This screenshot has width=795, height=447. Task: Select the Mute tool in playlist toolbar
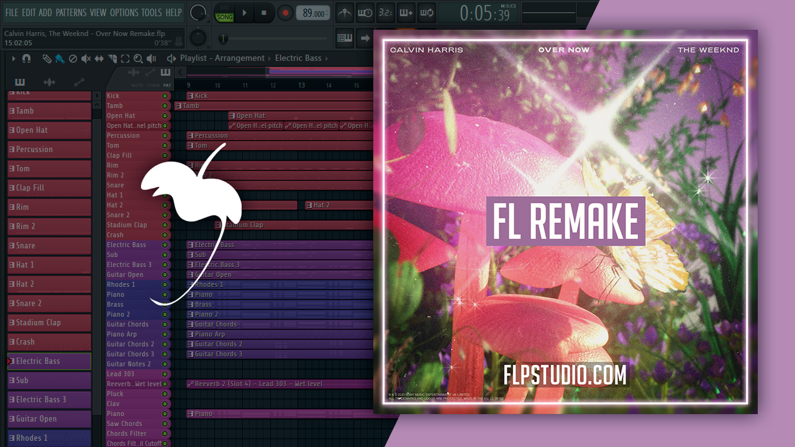[x=86, y=58]
